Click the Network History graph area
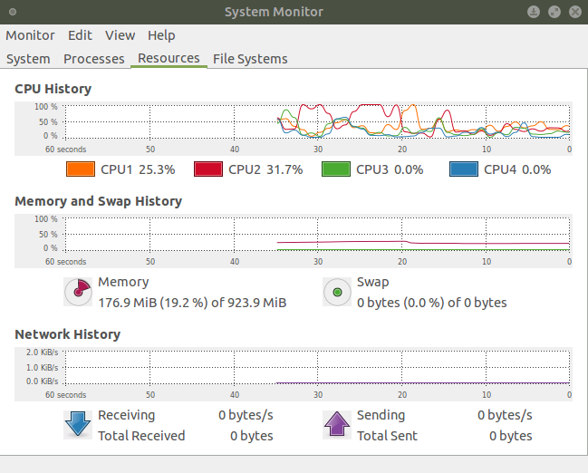Viewport: 588px width, 473px height. tap(317, 367)
